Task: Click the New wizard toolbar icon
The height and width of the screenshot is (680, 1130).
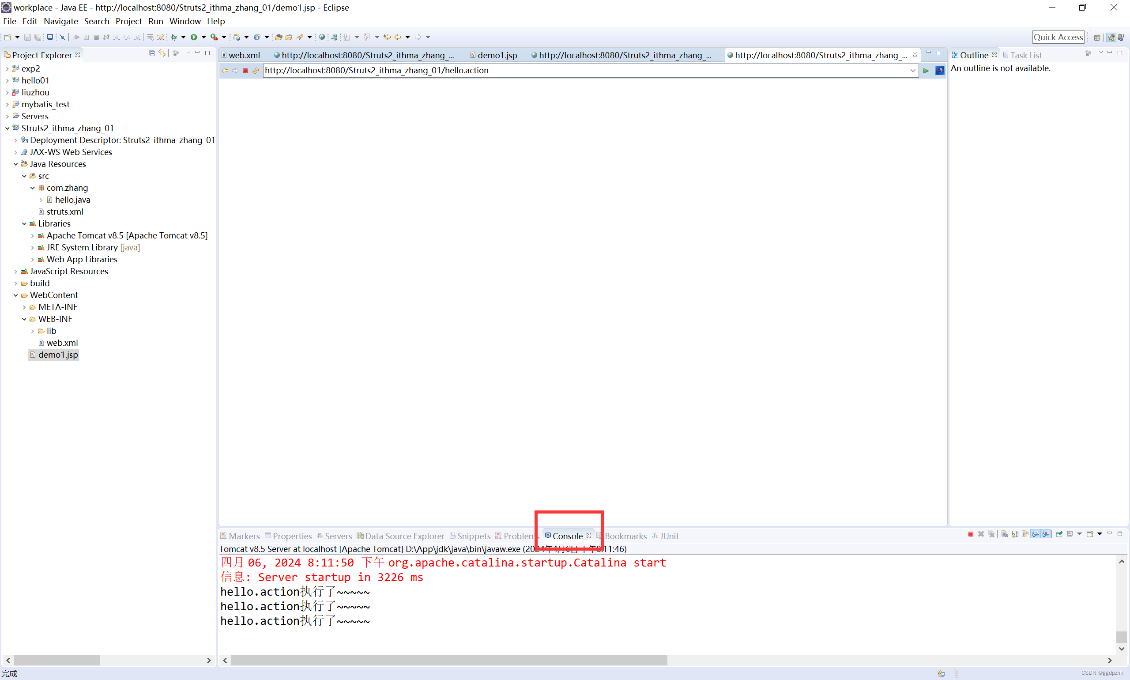Action: tap(8, 37)
